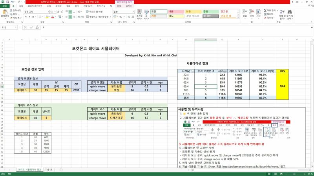The width and height of the screenshot is (314, 176).
Task: Open the File tab
Action: click(5, 6)
